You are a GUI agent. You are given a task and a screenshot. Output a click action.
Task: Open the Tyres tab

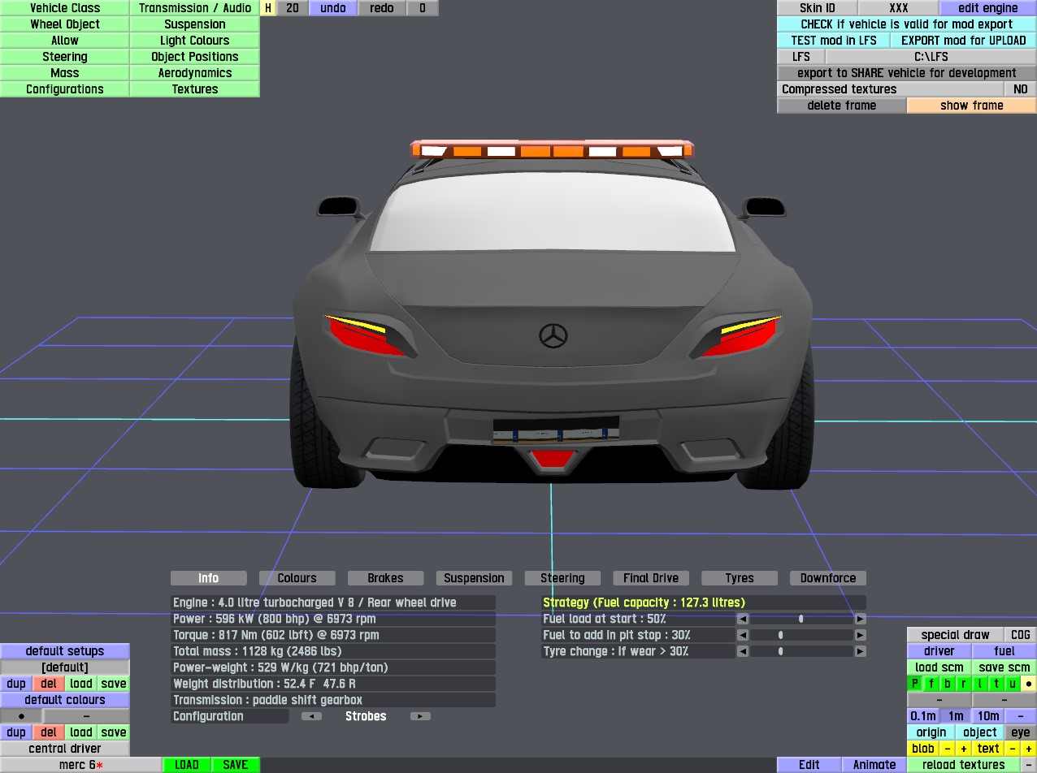click(740, 578)
